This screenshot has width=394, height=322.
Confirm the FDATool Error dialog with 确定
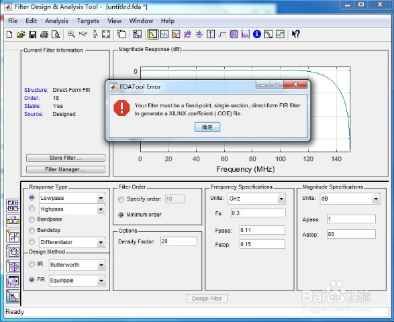[207, 127]
